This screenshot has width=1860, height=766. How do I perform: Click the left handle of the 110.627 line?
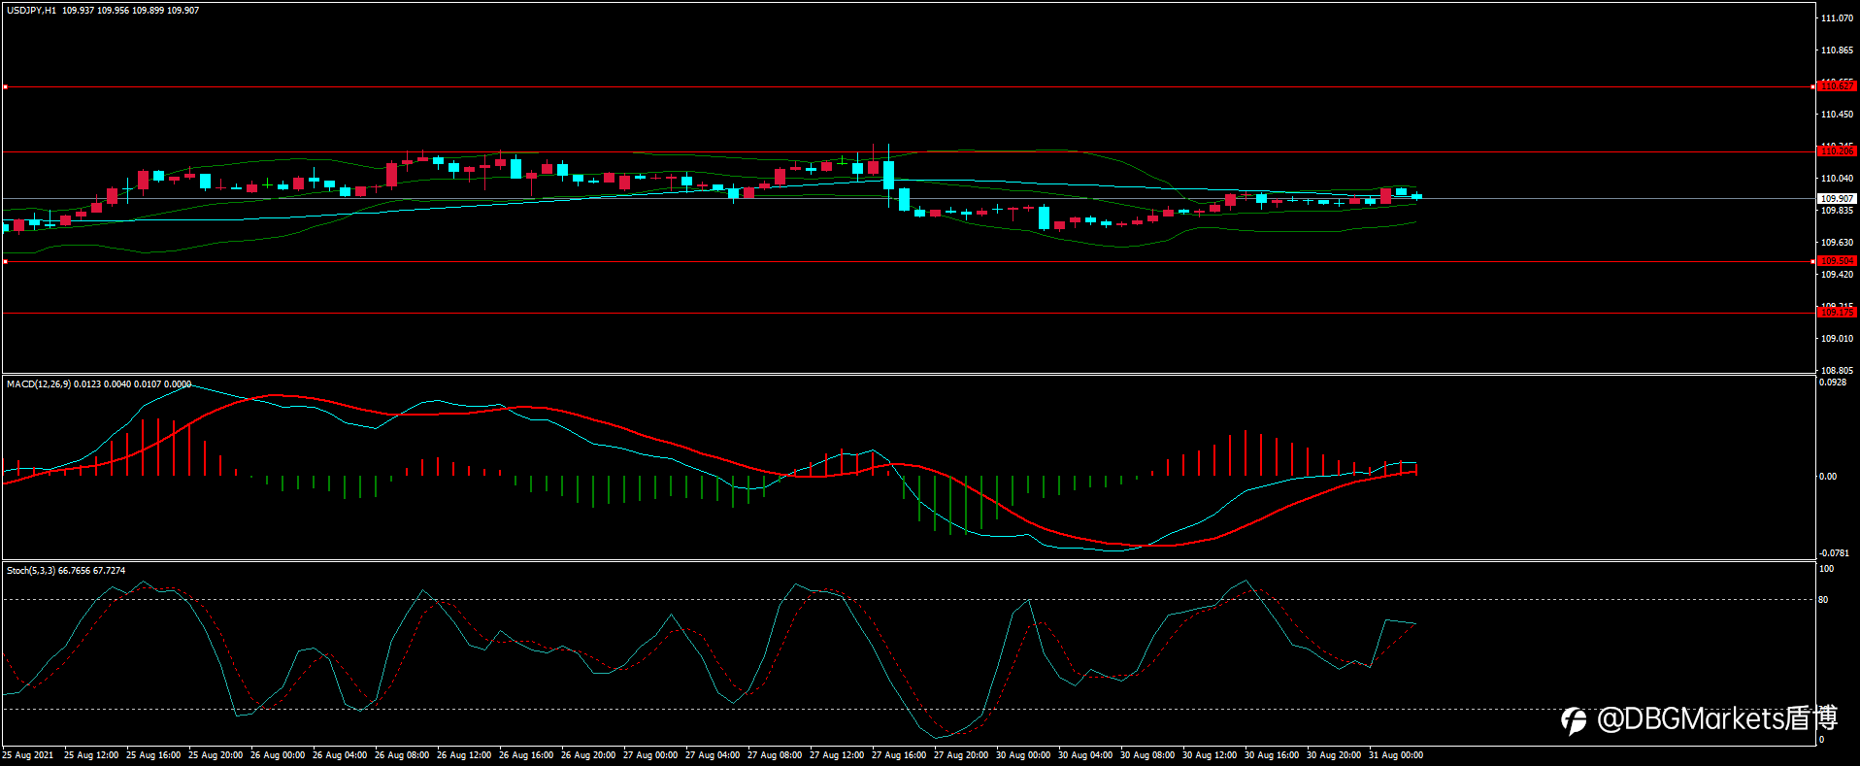(x=5, y=87)
